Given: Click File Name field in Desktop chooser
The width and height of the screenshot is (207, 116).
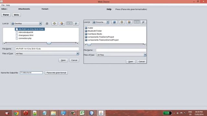Looking at the screenshot, I should pos(47,49).
